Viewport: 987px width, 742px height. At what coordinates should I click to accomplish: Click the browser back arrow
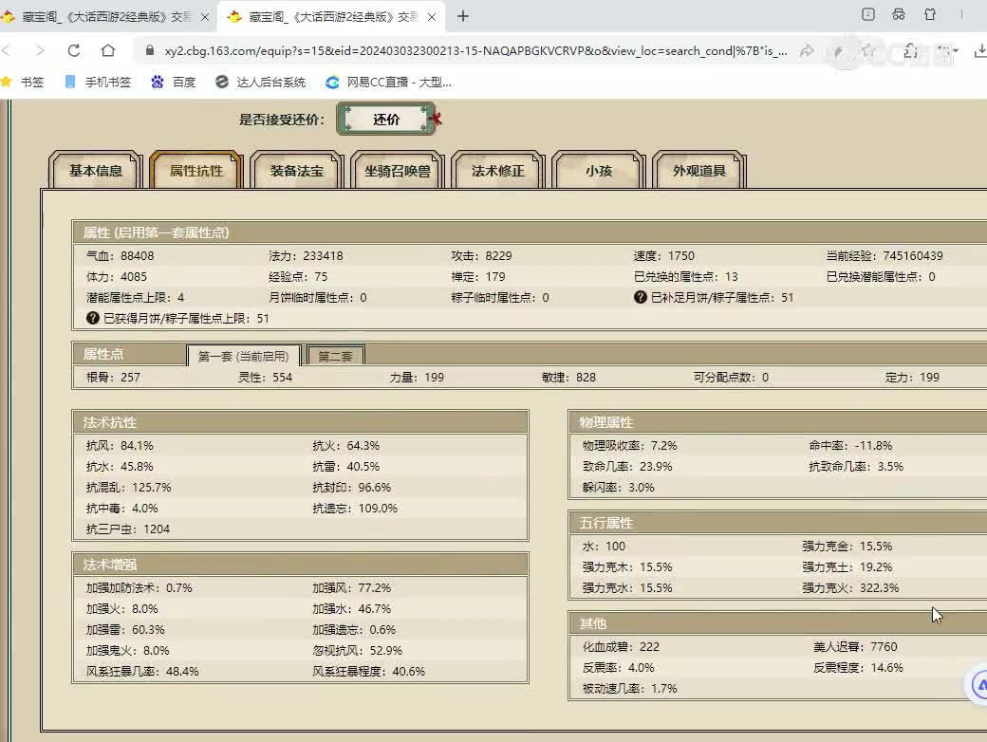pyautogui.click(x=7, y=50)
